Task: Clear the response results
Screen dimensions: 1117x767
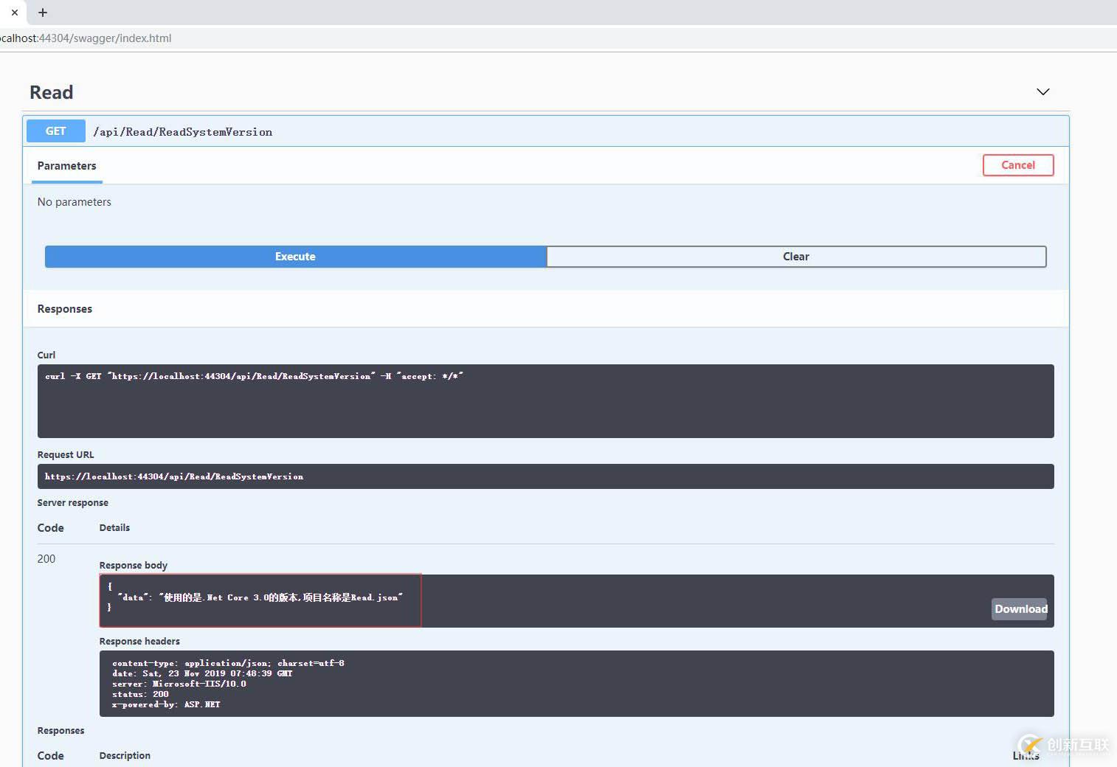Action: point(796,257)
